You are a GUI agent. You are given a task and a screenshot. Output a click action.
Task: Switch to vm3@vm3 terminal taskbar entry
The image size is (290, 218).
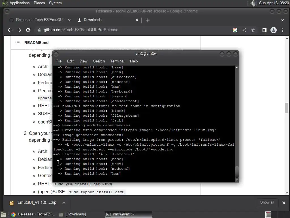pos(129,214)
